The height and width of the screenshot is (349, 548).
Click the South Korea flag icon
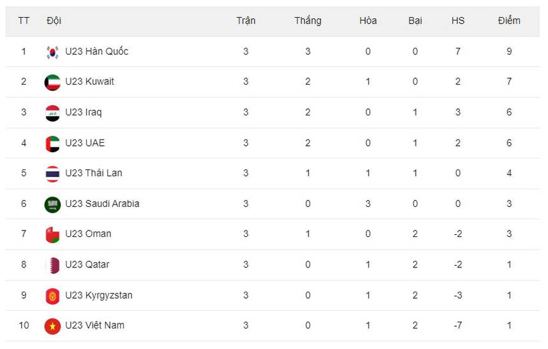pos(53,52)
